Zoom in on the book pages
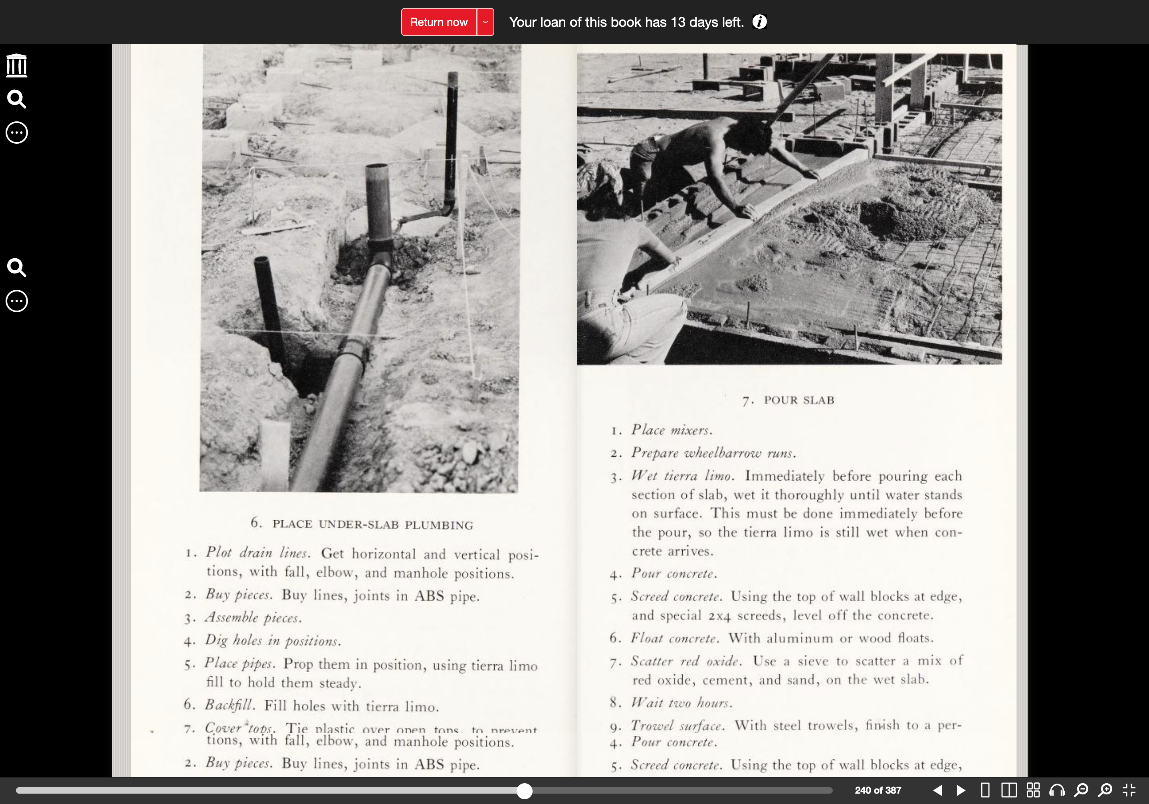This screenshot has width=1149, height=804. point(1105,790)
